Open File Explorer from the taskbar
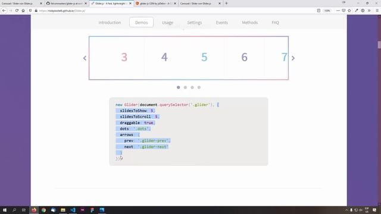 [63, 210]
